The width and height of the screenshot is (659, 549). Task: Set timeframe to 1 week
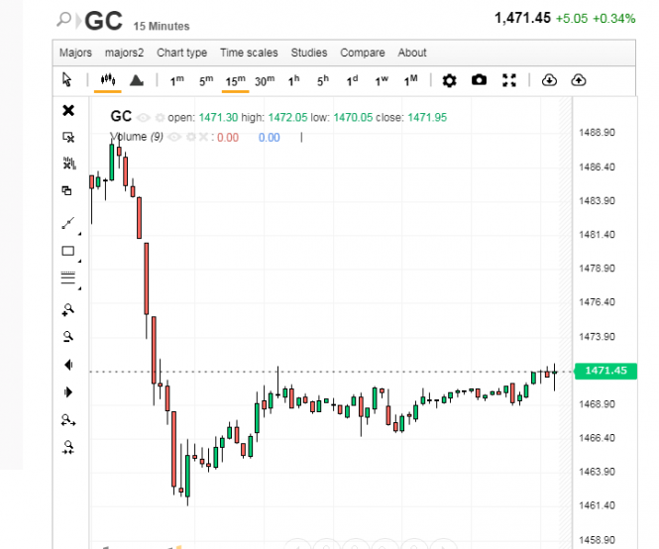click(382, 80)
